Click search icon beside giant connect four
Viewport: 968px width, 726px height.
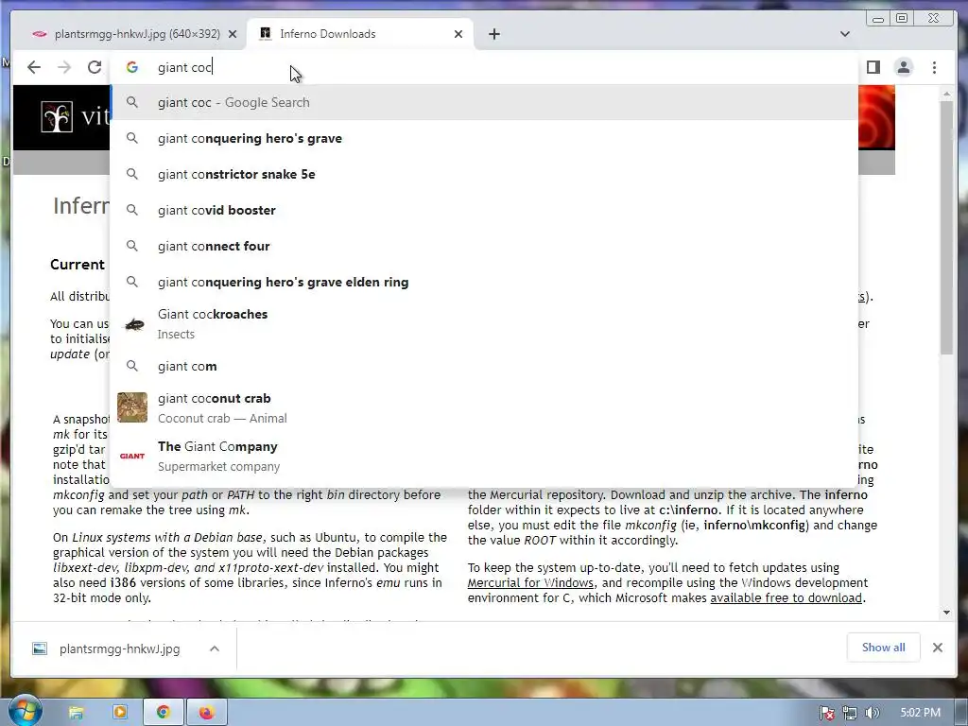click(132, 246)
